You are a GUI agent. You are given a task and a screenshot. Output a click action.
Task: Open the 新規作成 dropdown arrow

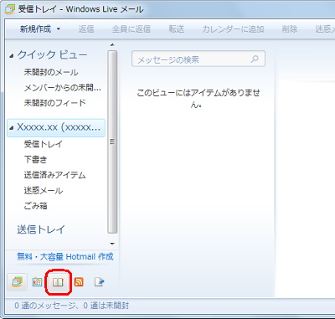59,28
